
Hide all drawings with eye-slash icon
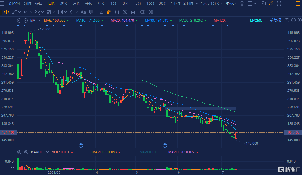click(x=125, y=12)
